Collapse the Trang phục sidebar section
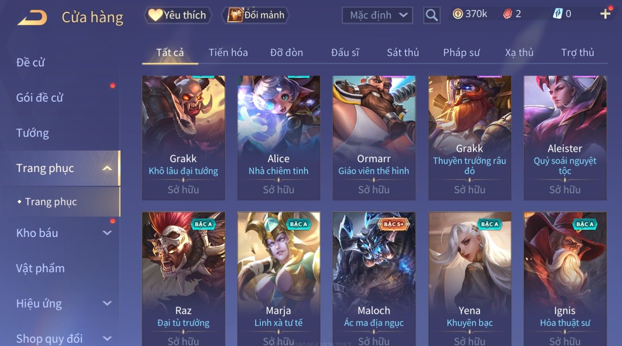Screen dimensions: 622x346 [x=107, y=168]
